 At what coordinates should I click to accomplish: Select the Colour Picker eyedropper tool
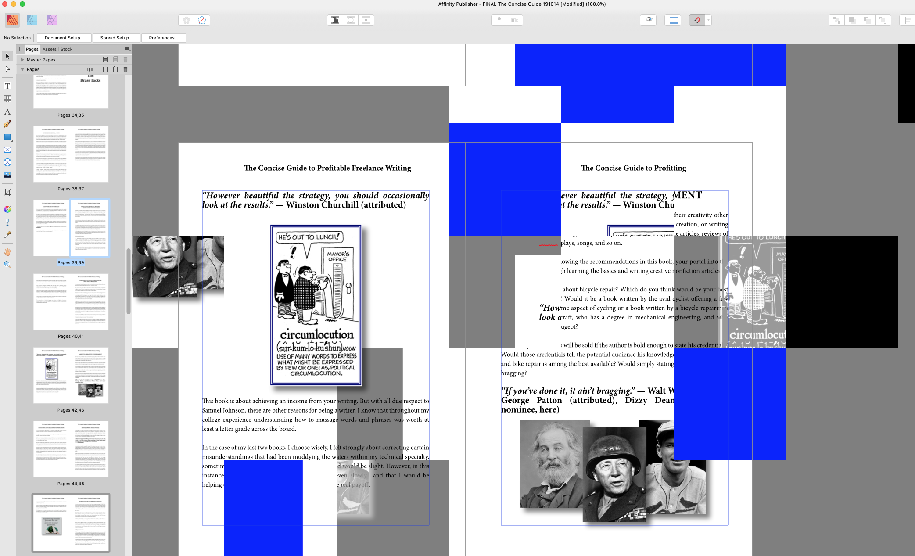pyautogui.click(x=7, y=235)
